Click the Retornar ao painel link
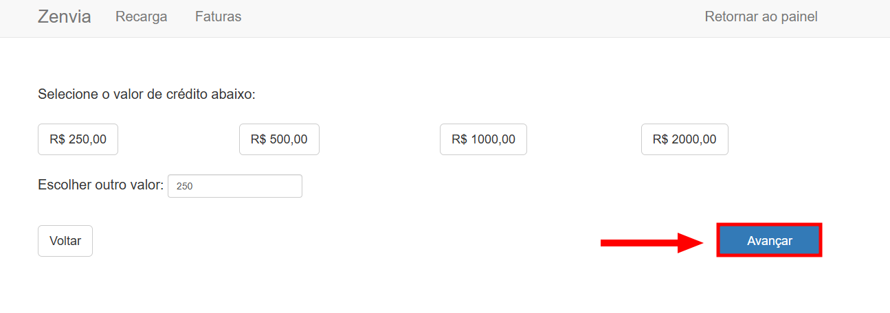 click(761, 17)
